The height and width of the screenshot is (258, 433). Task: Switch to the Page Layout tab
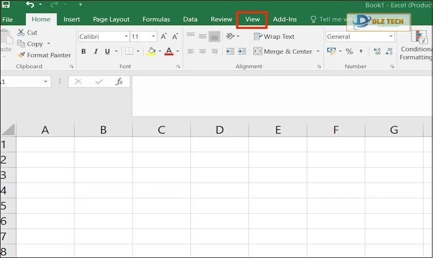point(111,20)
